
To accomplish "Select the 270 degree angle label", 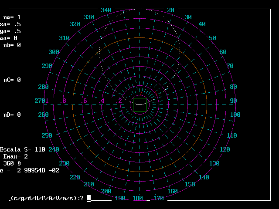I will click(x=40, y=101).
